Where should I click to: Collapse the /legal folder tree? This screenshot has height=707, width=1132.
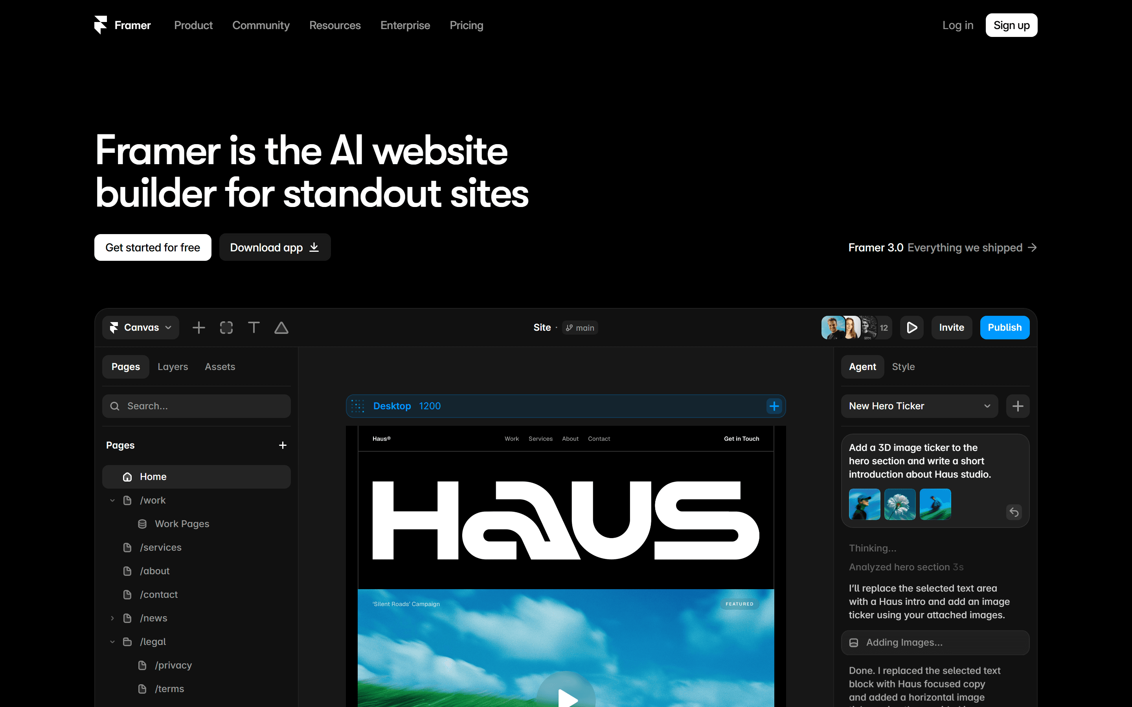click(112, 642)
